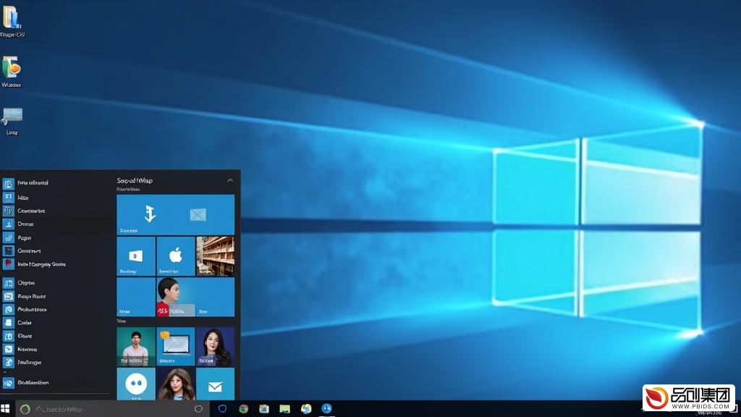Open the tile with the white two-dot circle
The width and height of the screenshot is (741, 417).
point(135,384)
